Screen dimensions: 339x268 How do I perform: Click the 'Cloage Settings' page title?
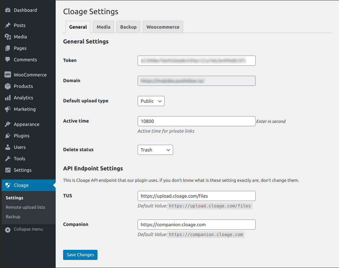(x=91, y=11)
